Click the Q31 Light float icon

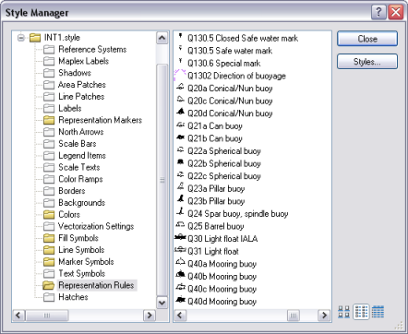(180, 250)
